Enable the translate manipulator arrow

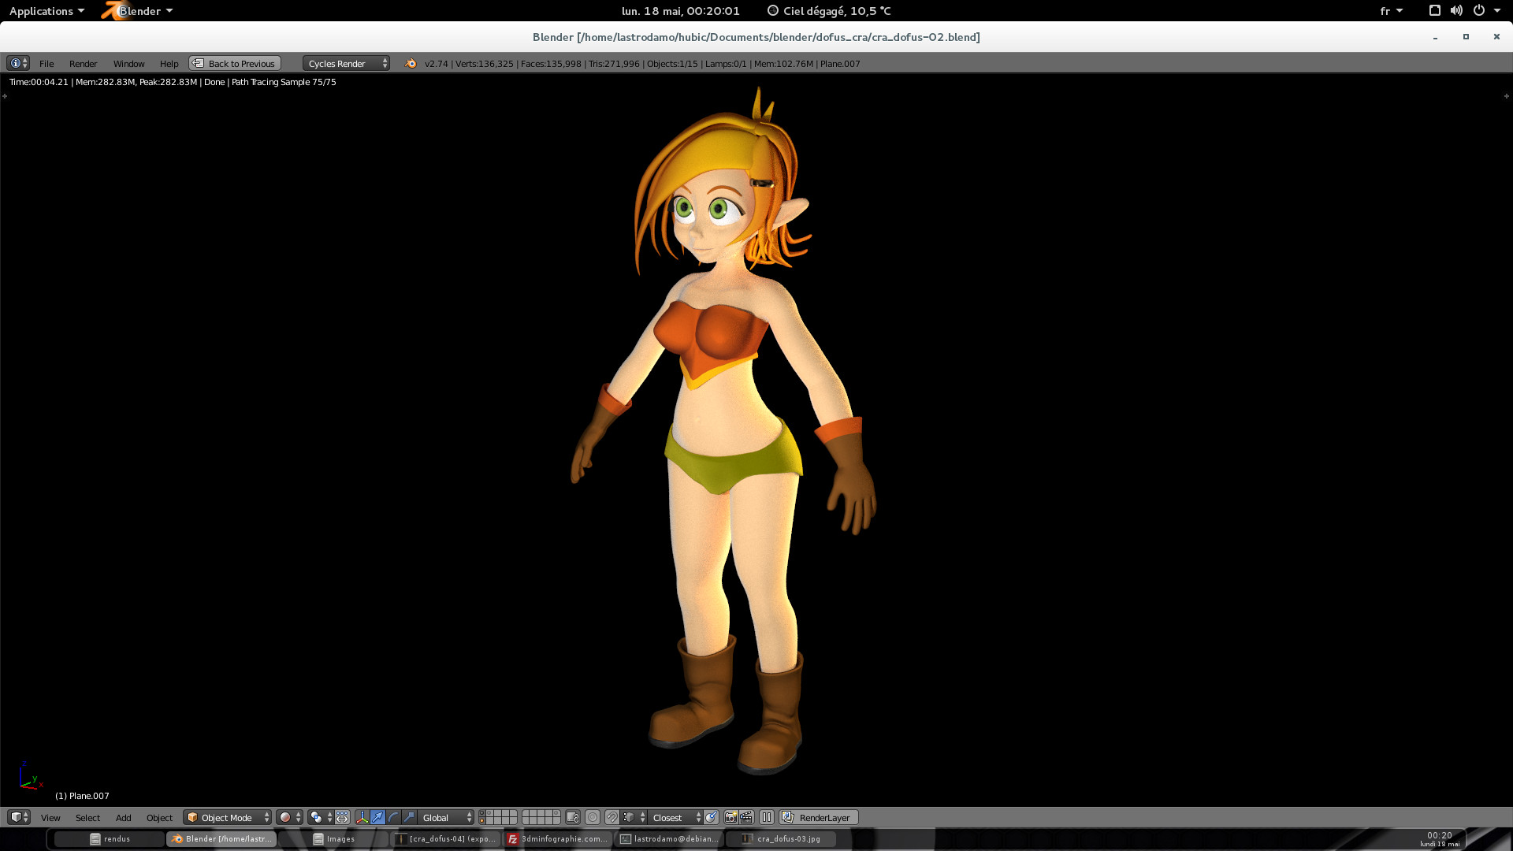point(378,817)
